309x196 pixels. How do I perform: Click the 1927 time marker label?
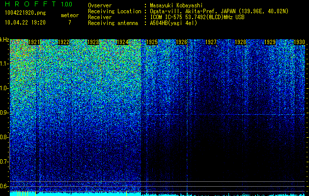coord(211,42)
